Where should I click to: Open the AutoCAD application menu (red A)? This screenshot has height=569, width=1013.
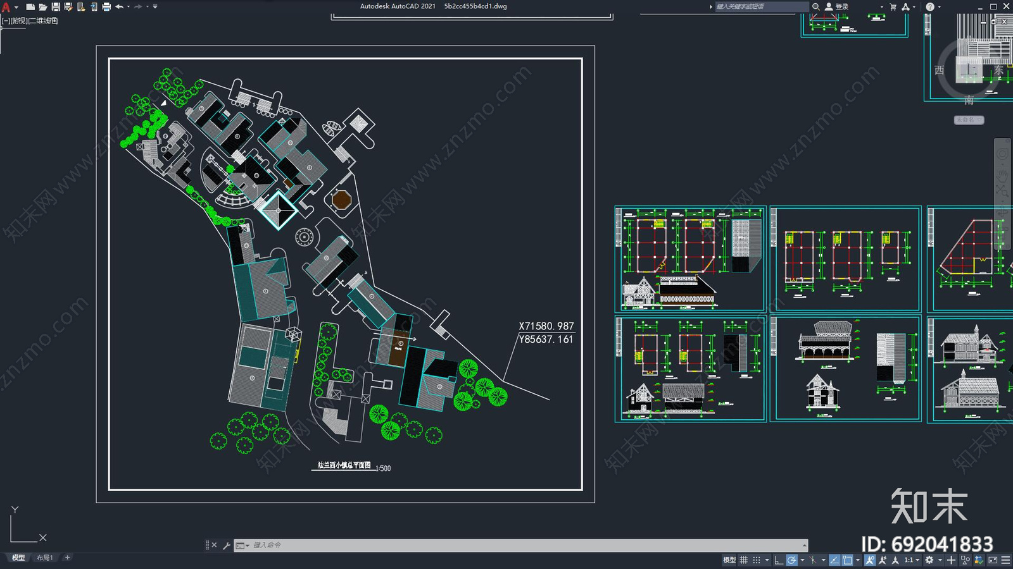click(x=6, y=7)
